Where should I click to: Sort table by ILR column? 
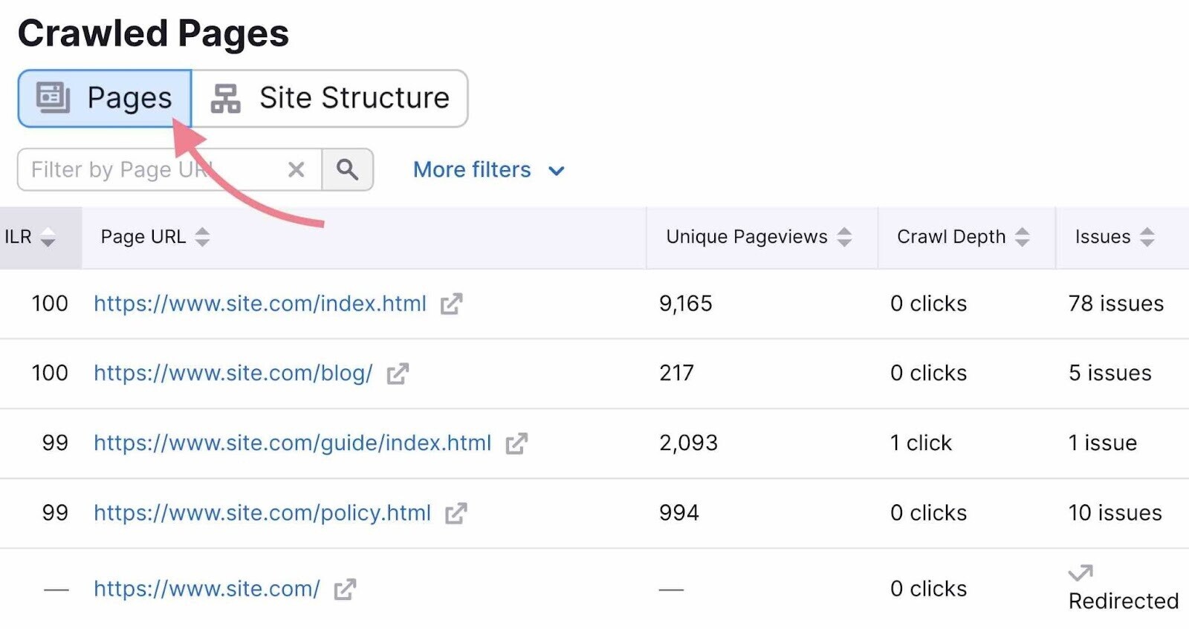click(x=48, y=237)
